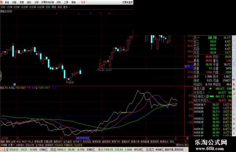This screenshot has width=236, height=152.
Task: Open the 模板 tab at bottom left
Action: pos(8,142)
